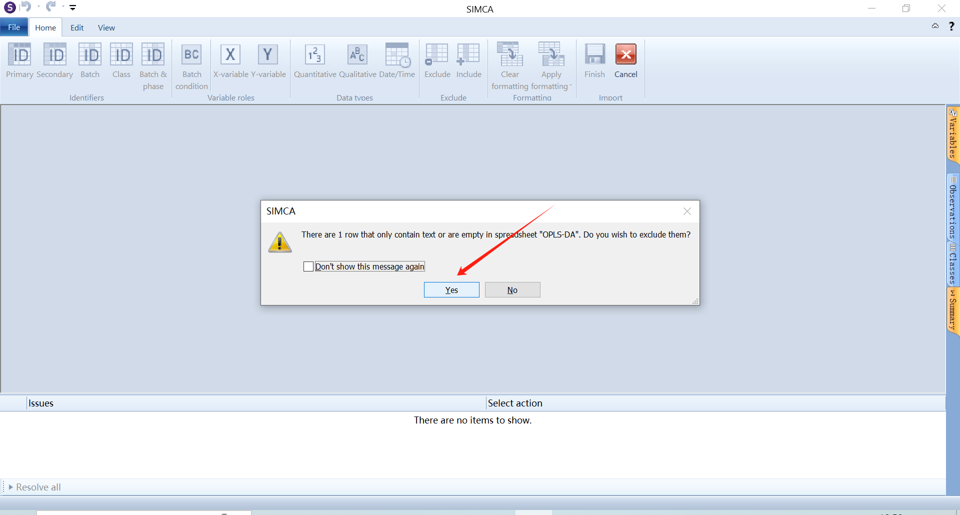Open the Quick Access Toolbar customize dropdown
960x515 pixels.
[73, 7]
